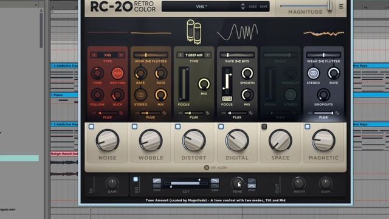This screenshot has height=219, width=389.
Task: Click the large Space amount knob
Action: point(280,141)
